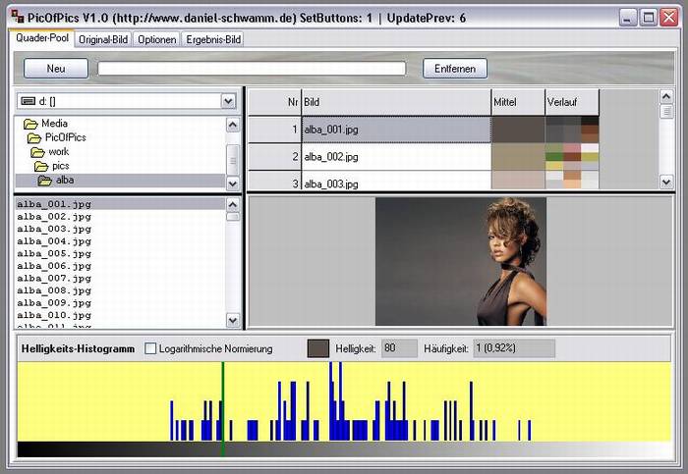Click the drive icon in drive selector
This screenshot has height=474, width=688.
click(x=29, y=101)
